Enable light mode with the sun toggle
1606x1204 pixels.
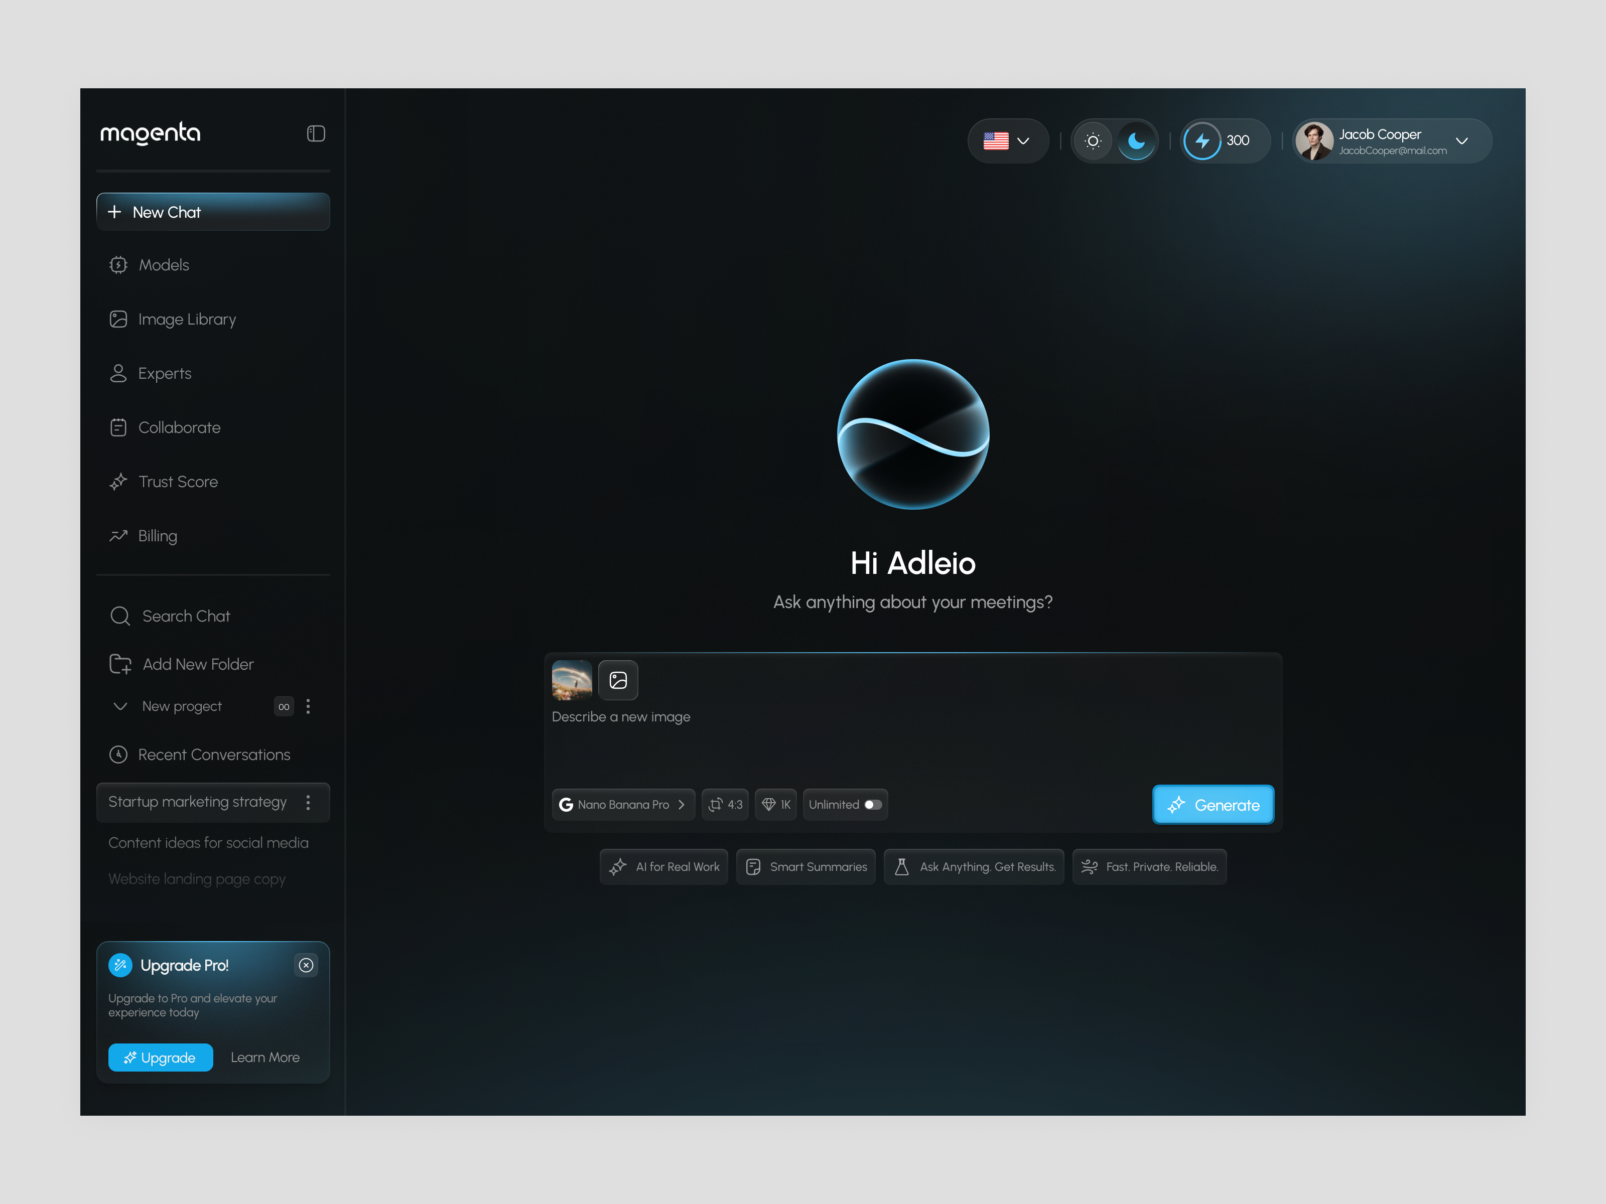point(1094,141)
